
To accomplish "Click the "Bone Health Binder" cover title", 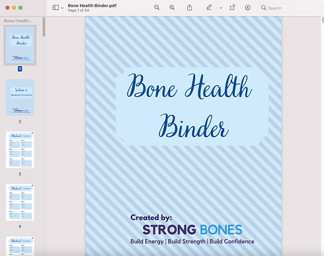I will (190, 106).
